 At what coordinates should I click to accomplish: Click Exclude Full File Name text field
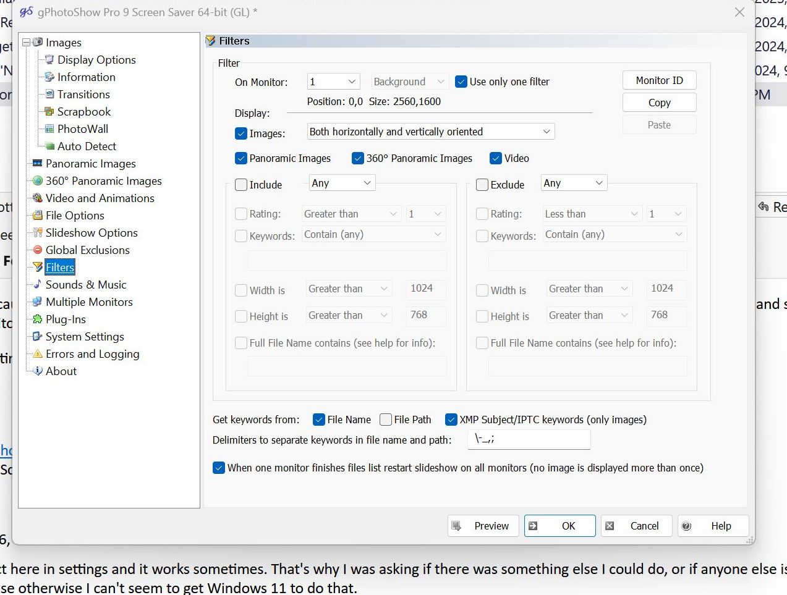pos(588,366)
